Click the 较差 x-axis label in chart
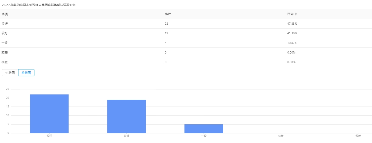372x143 pixels. click(x=281, y=136)
